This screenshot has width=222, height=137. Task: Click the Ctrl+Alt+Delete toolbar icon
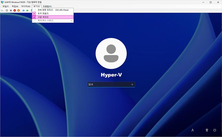tap(2, 10)
